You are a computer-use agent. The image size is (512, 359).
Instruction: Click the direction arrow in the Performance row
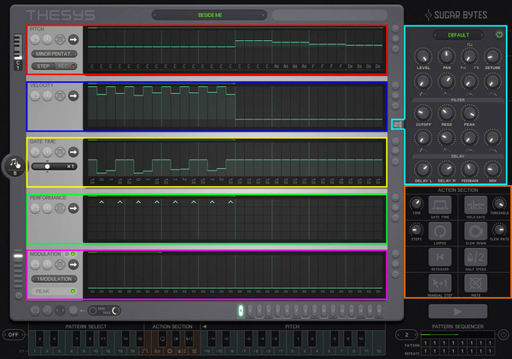[x=73, y=208]
